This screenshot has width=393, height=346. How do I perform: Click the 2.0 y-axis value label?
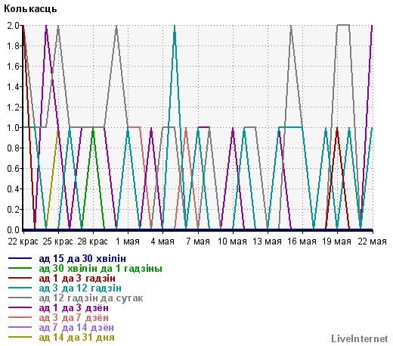pyautogui.click(x=13, y=26)
